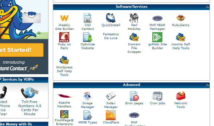
Task: Click the QuickInstall text link
Action: (x=111, y=25)
